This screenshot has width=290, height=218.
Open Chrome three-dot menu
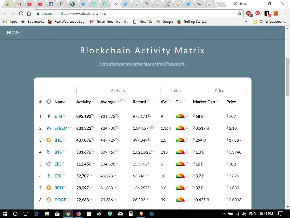(285, 13)
